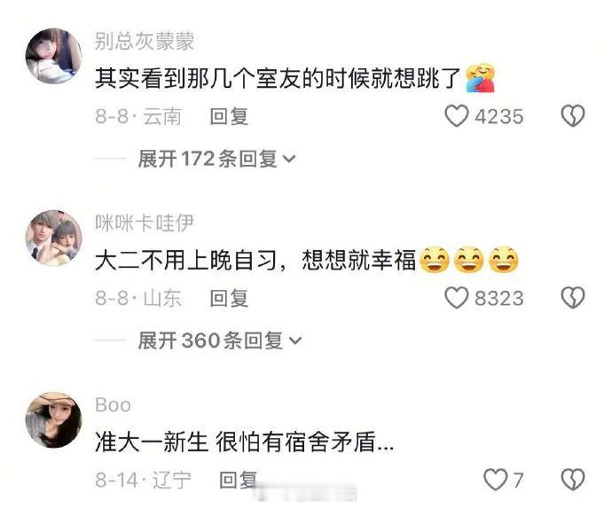Screen dimensions: 612x508
Task: Open username 咪咪卡哇伊
Action: 145,223
